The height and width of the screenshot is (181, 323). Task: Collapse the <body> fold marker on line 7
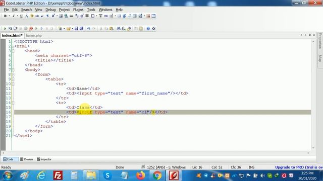13,70
